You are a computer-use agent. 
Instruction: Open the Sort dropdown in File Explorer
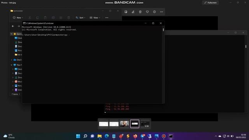[81, 17]
